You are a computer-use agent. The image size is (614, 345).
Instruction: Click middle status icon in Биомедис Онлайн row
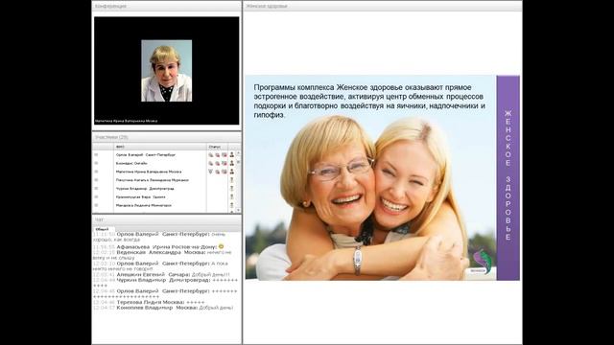pos(218,164)
